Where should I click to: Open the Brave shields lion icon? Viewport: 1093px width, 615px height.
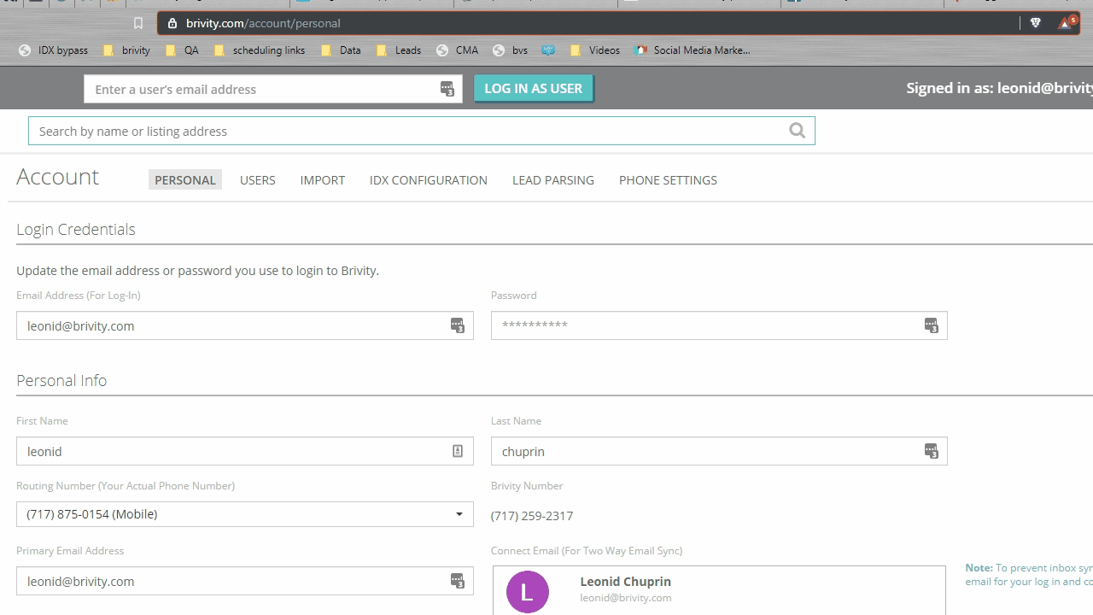click(x=1036, y=23)
